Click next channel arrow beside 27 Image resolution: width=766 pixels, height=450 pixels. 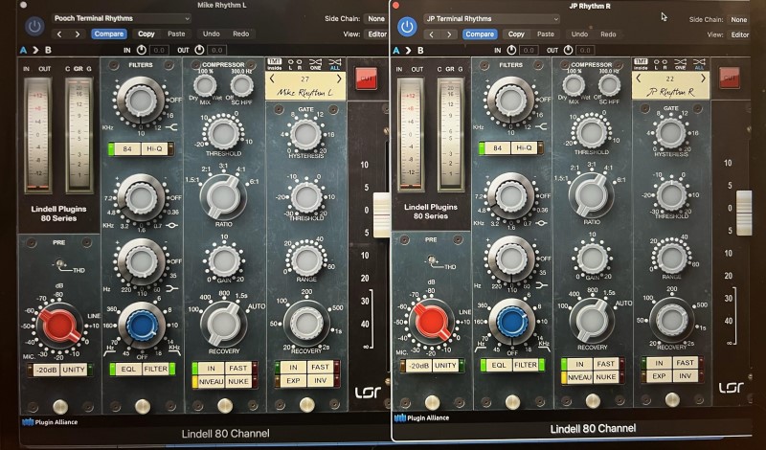(x=339, y=79)
